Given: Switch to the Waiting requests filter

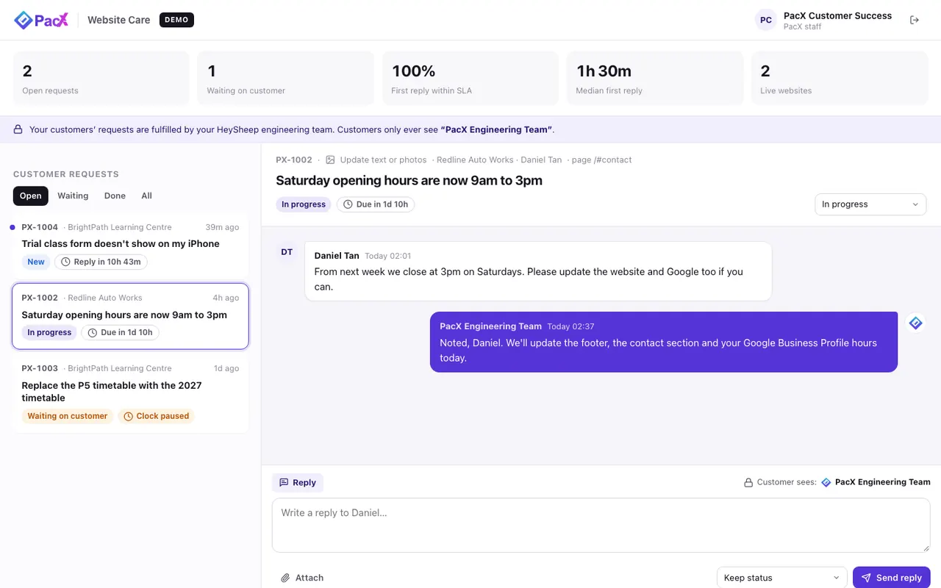Looking at the screenshot, I should point(73,196).
